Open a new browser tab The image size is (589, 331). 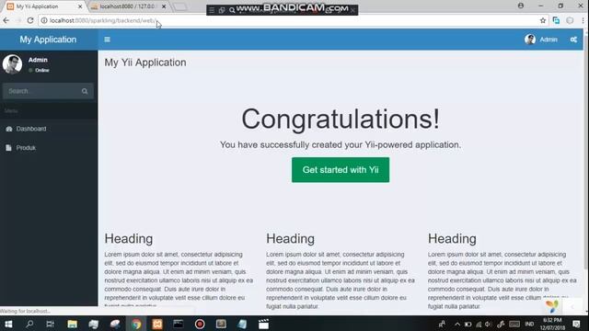[180, 6]
